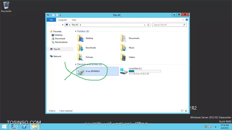Open the taskbar clock showing 12:16 AM

pos(224,127)
